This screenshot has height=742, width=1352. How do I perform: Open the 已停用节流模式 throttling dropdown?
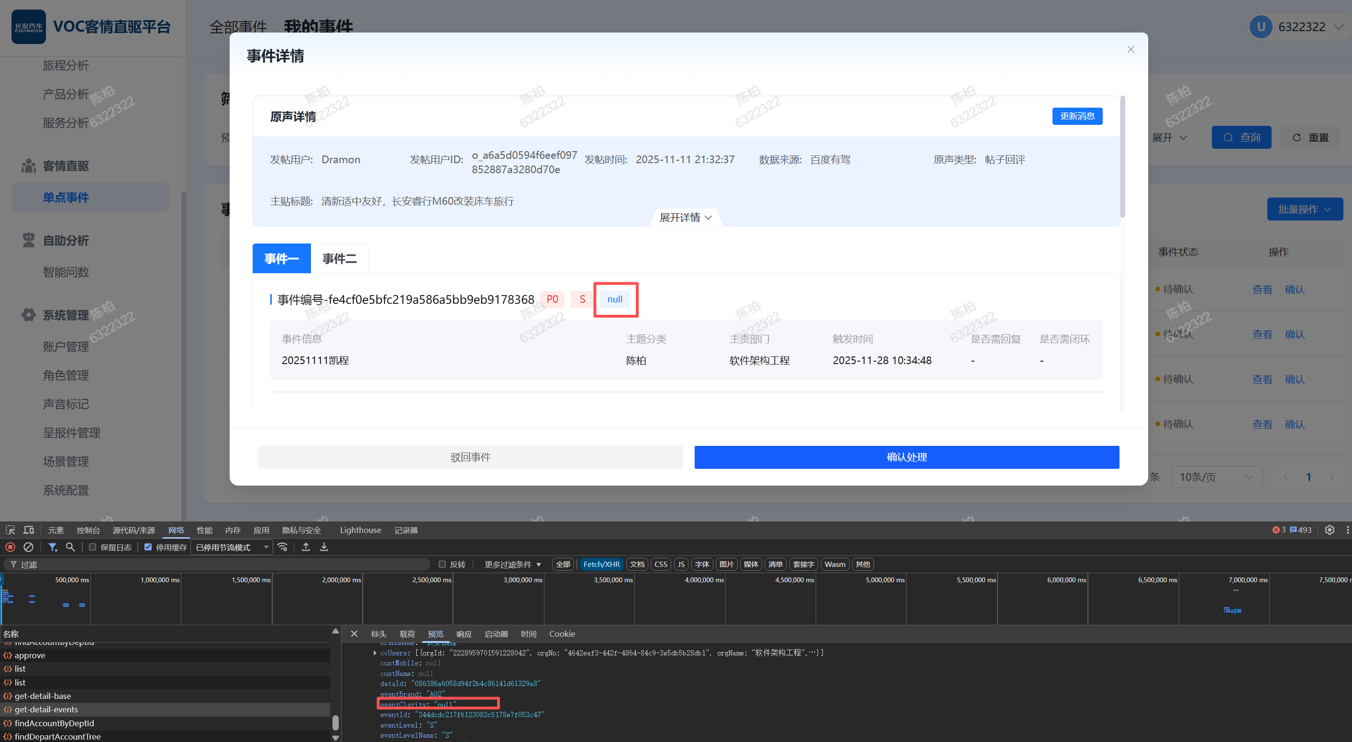pyautogui.click(x=232, y=547)
